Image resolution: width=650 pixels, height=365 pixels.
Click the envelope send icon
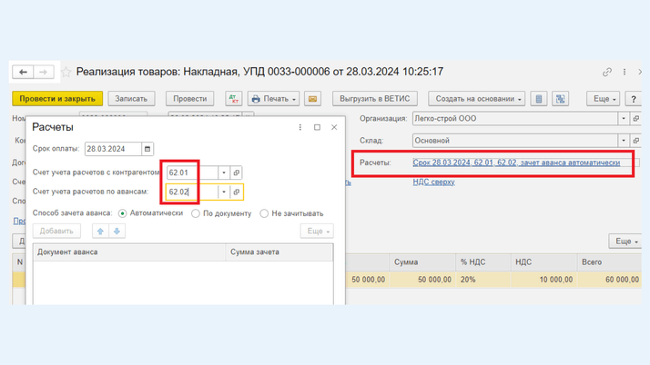coord(312,99)
